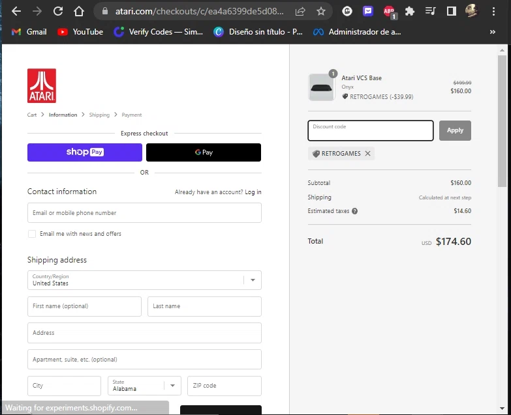Viewport: 511px width, 415px height.
Task: Go to Cart in the breadcrumb
Action: coord(32,115)
